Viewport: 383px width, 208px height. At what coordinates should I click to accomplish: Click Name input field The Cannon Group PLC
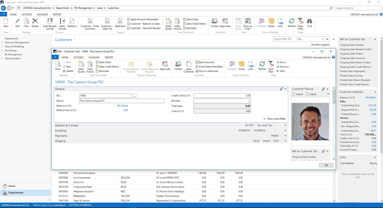tap(122, 101)
